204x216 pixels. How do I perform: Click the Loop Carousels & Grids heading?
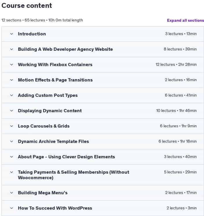point(44,126)
